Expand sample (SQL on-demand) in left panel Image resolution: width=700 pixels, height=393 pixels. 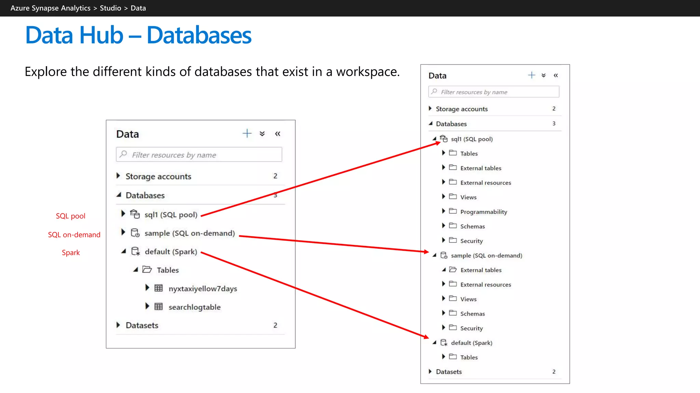pos(123,232)
